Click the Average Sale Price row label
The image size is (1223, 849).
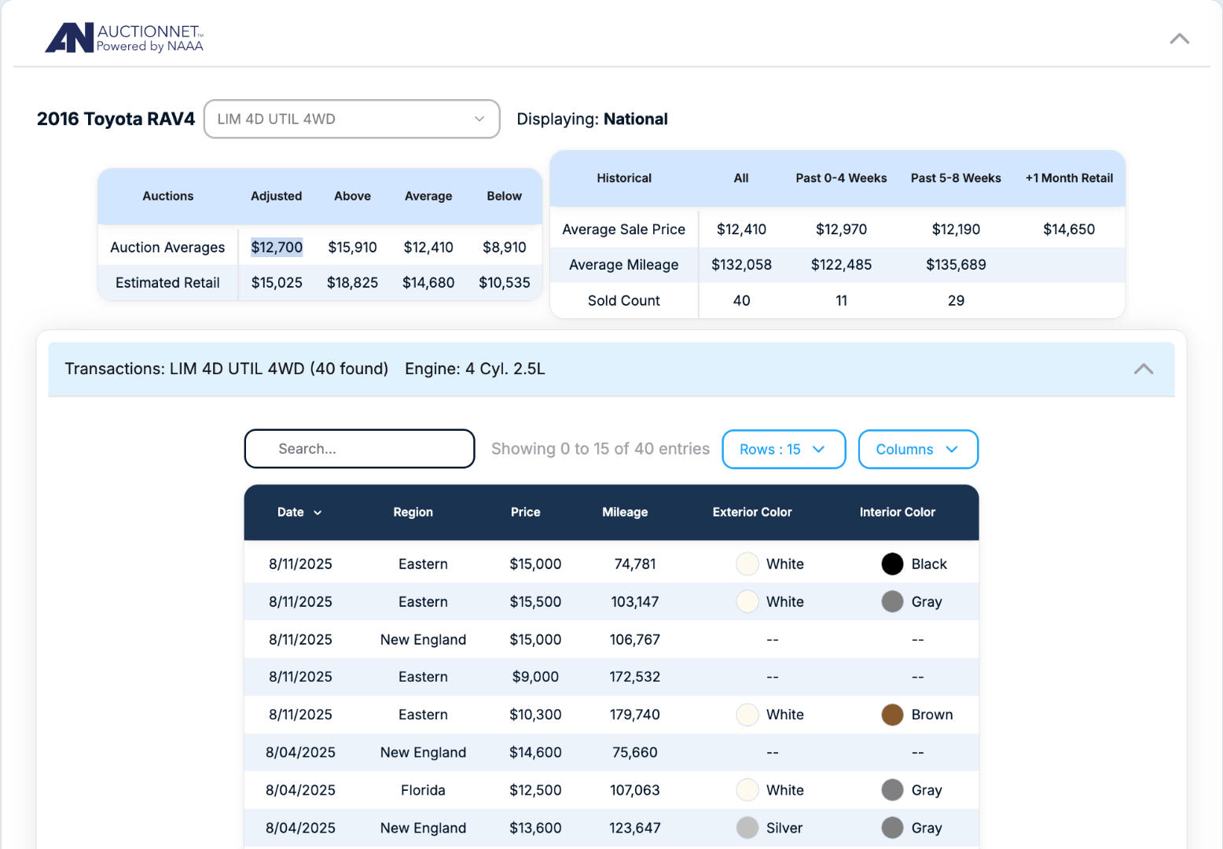click(623, 229)
